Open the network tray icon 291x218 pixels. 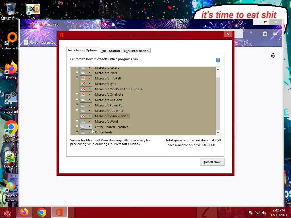(x=257, y=212)
